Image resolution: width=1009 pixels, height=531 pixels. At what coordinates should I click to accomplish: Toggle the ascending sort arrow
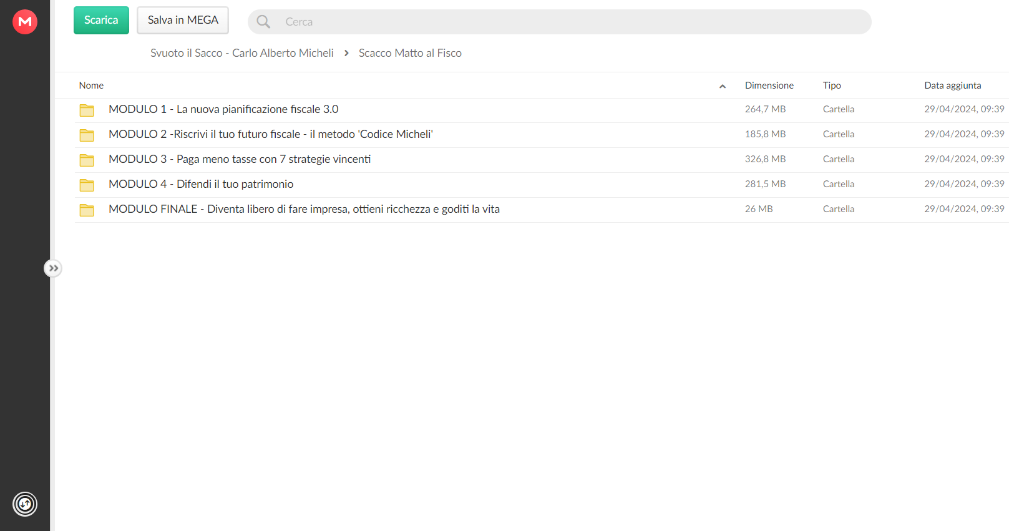[x=723, y=86]
